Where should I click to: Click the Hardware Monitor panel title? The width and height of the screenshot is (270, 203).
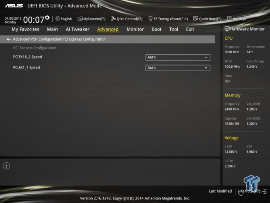[x=247, y=29]
